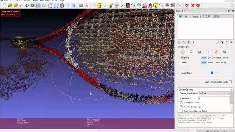The height and width of the screenshot is (132, 235).
Task: Toggle orthographic camera cube icon
Action: pos(94,6)
